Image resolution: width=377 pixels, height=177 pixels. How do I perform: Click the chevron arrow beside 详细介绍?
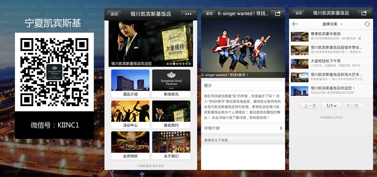[281, 128]
